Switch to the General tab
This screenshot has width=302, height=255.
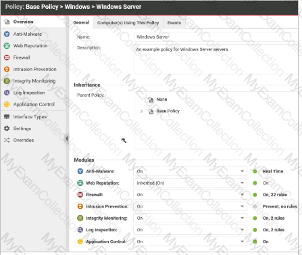tap(81, 22)
